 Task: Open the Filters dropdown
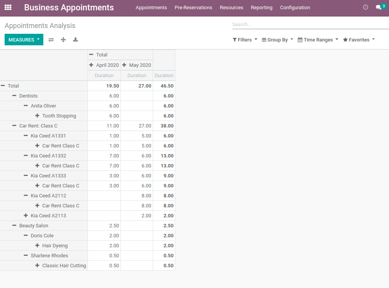[x=245, y=40]
